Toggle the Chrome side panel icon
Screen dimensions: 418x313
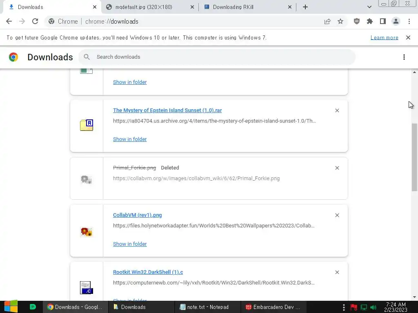coord(383,21)
